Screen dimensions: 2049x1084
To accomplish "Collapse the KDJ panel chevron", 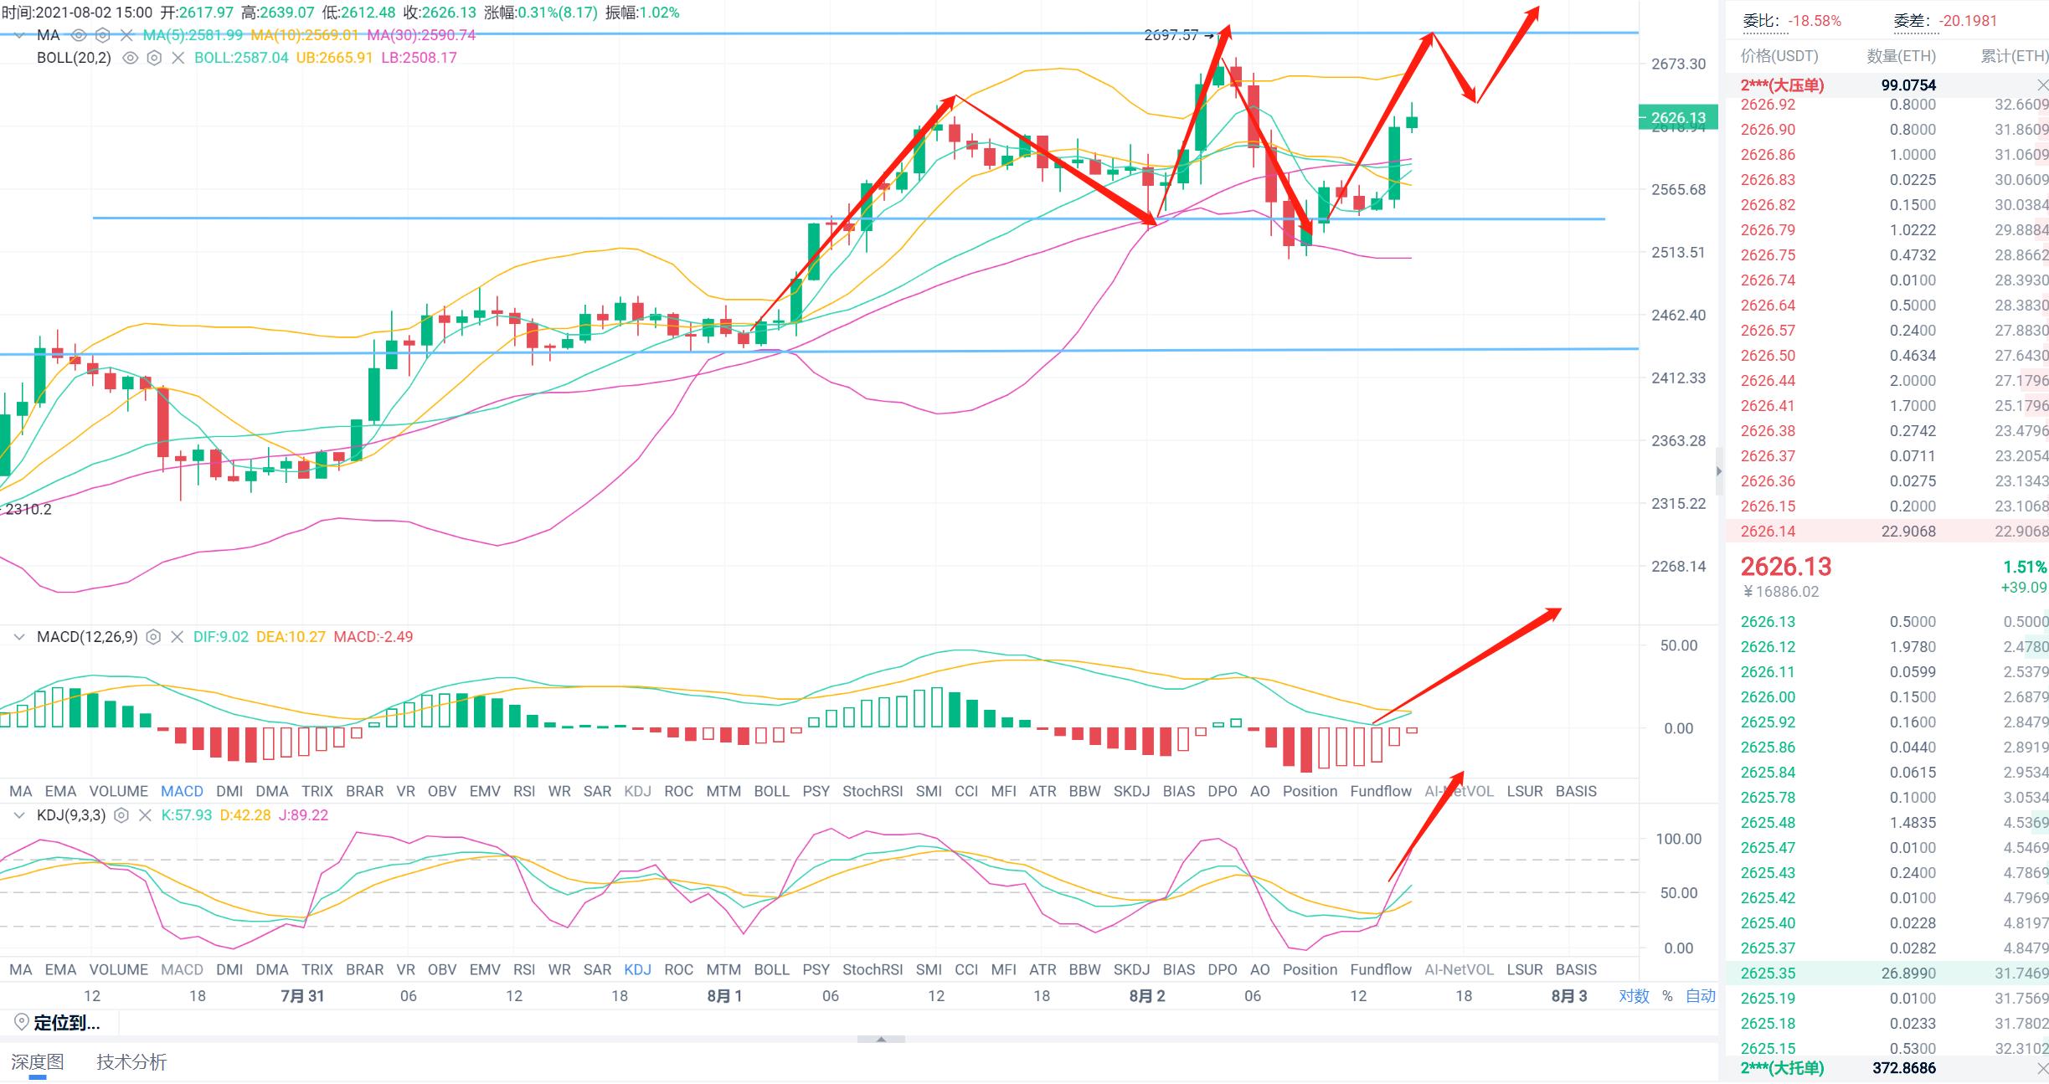I will (x=19, y=815).
